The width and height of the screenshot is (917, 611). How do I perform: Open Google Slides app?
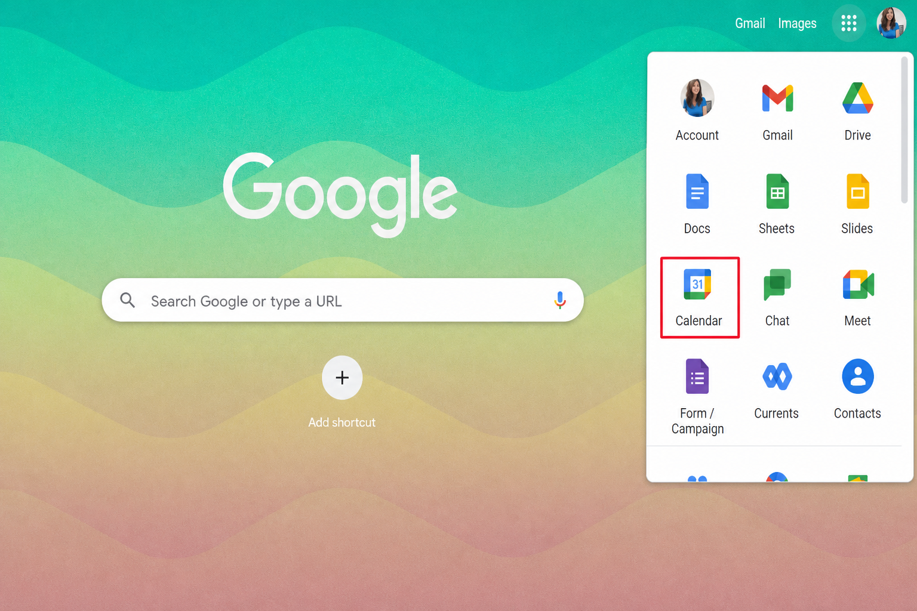coord(858,203)
